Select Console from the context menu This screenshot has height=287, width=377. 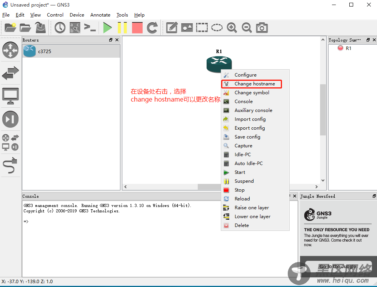(x=255, y=102)
